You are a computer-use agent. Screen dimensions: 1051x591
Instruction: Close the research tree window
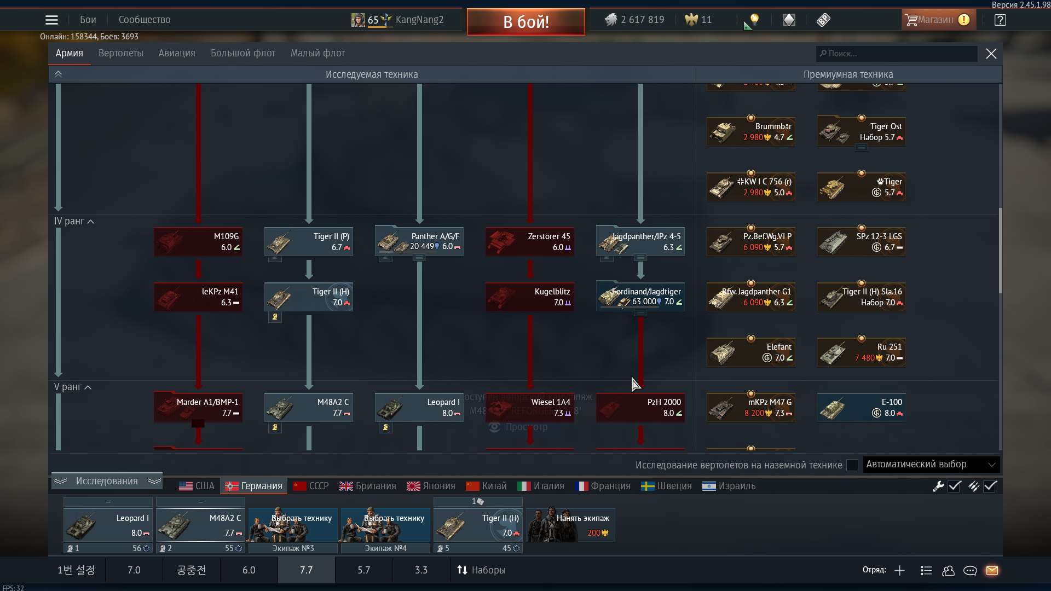991,54
